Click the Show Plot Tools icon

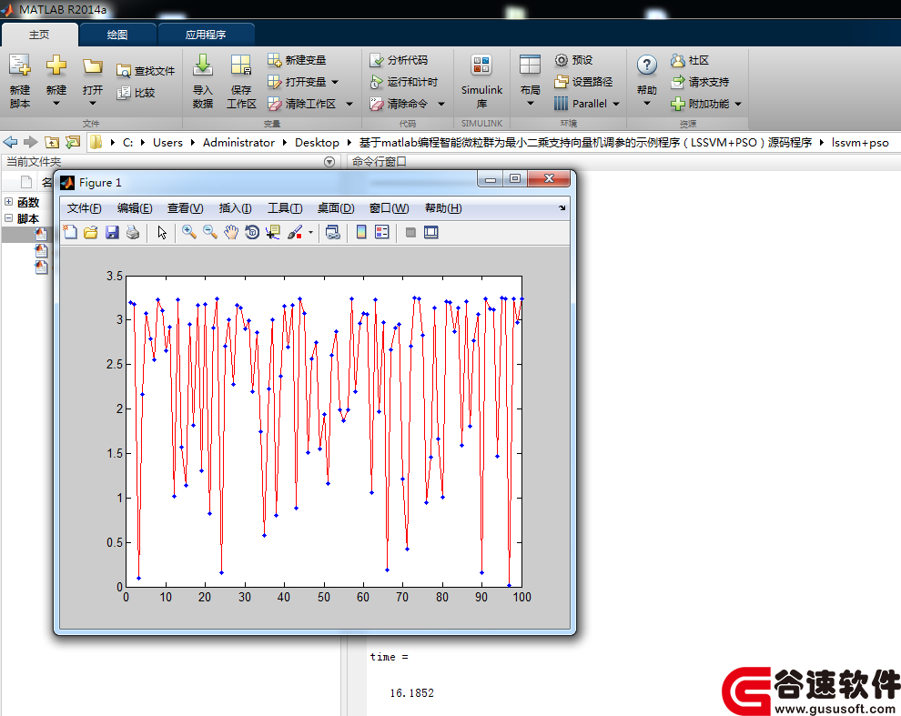click(x=431, y=232)
